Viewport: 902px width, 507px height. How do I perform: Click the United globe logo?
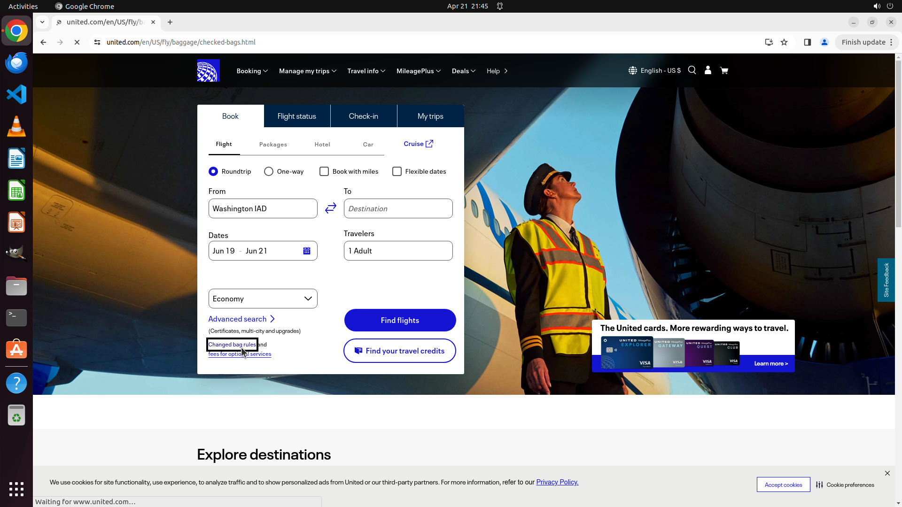208,70
